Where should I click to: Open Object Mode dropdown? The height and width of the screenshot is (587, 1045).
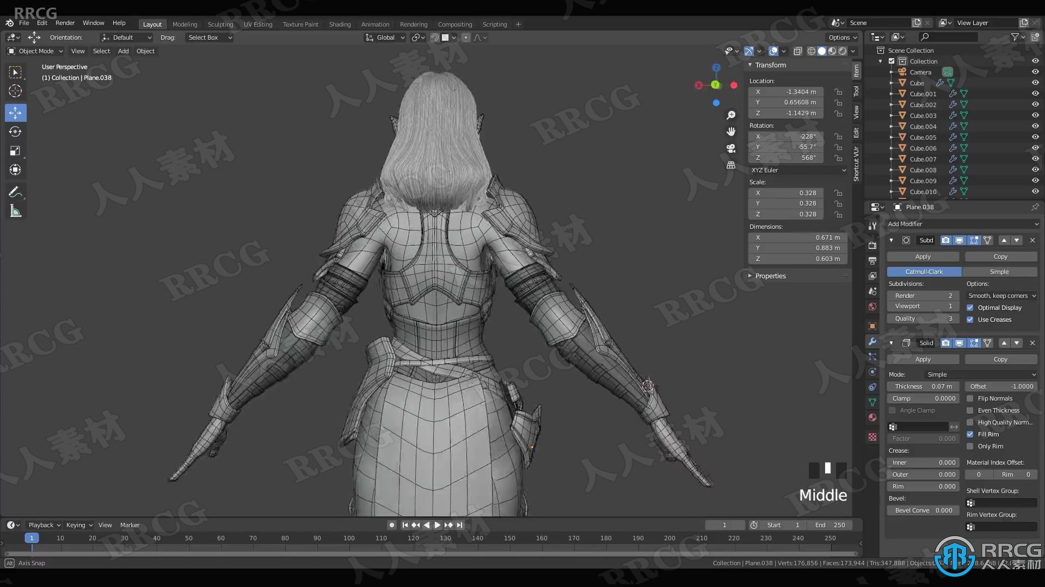[35, 51]
